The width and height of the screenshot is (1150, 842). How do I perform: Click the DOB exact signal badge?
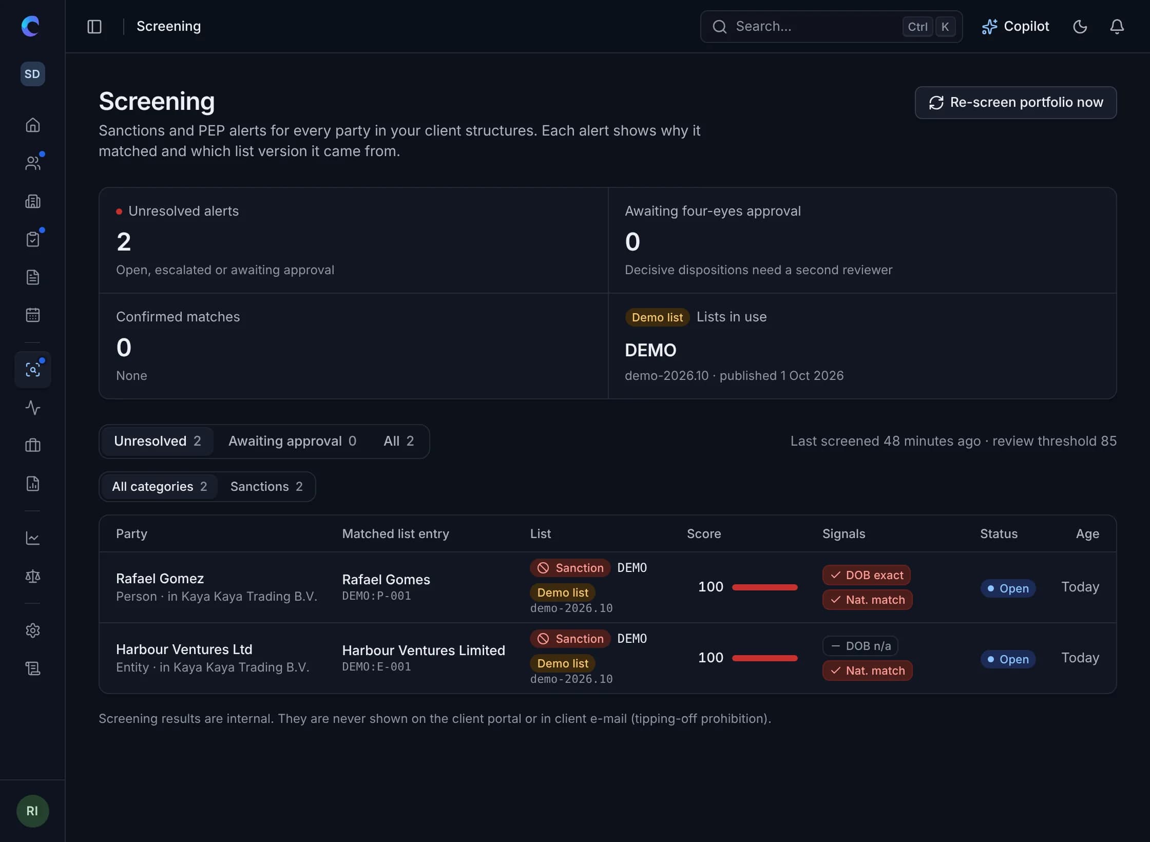867,575
